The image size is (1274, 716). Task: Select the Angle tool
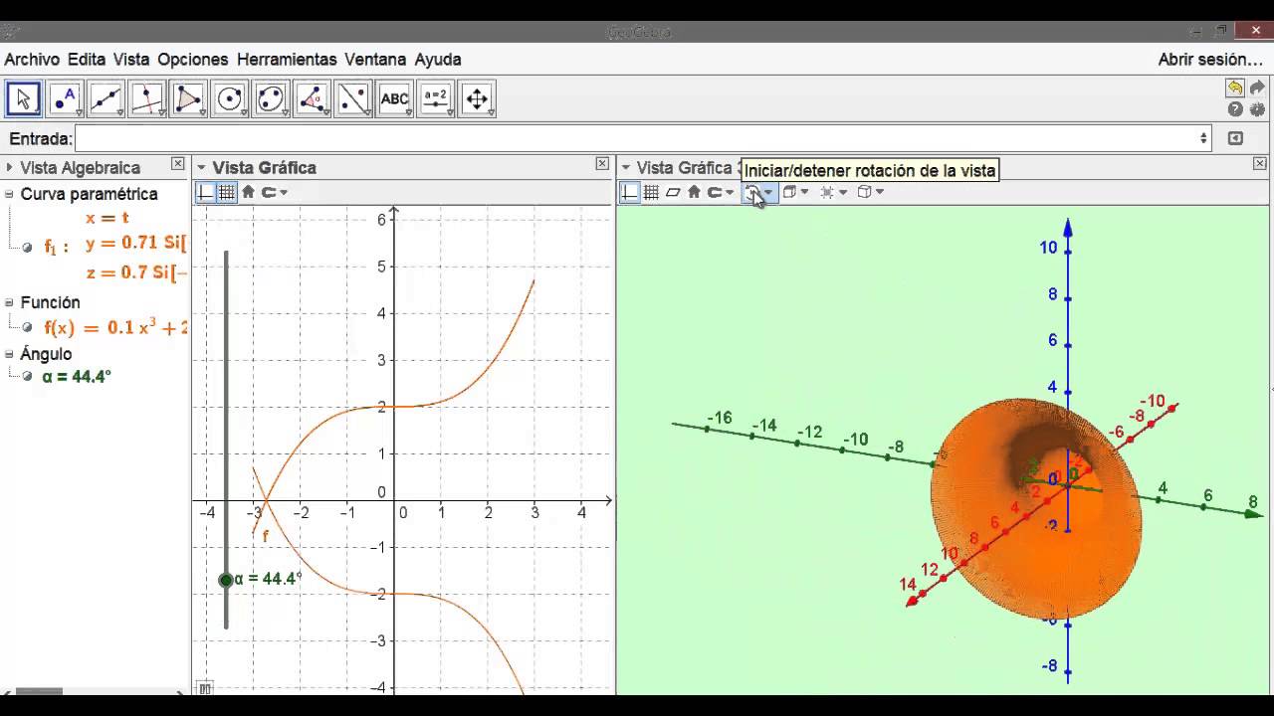[x=313, y=98]
